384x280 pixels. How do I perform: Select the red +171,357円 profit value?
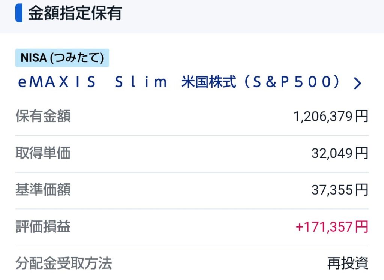click(332, 227)
